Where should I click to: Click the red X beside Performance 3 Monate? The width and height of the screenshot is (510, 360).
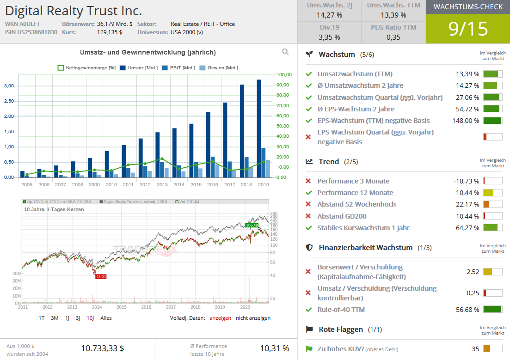click(x=308, y=181)
